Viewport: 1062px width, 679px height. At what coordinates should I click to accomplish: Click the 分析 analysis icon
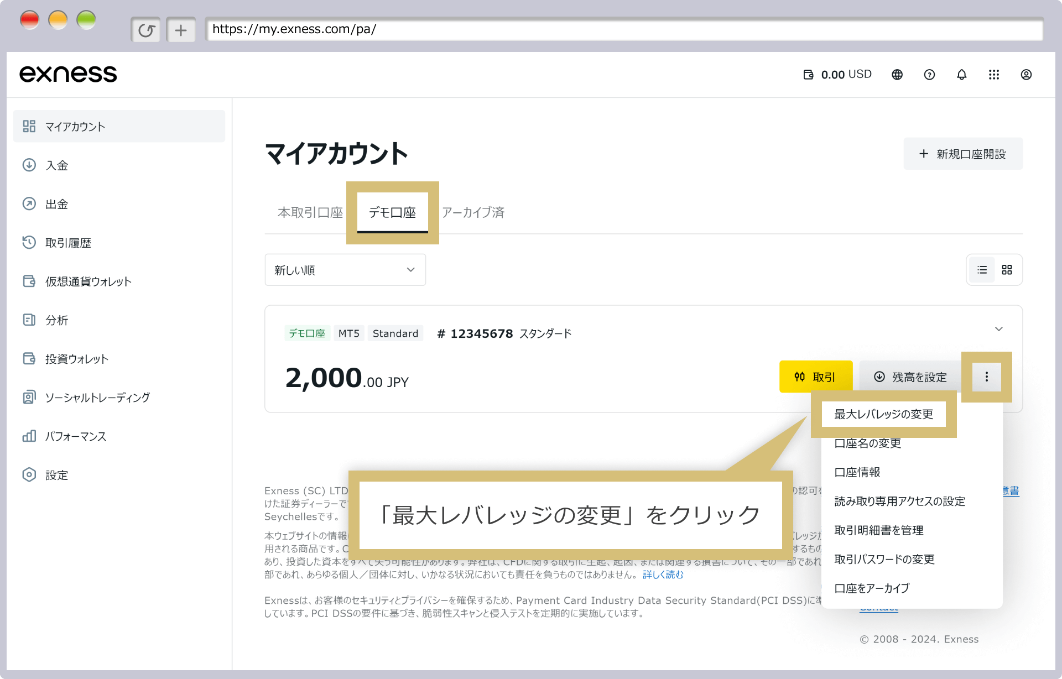point(29,320)
